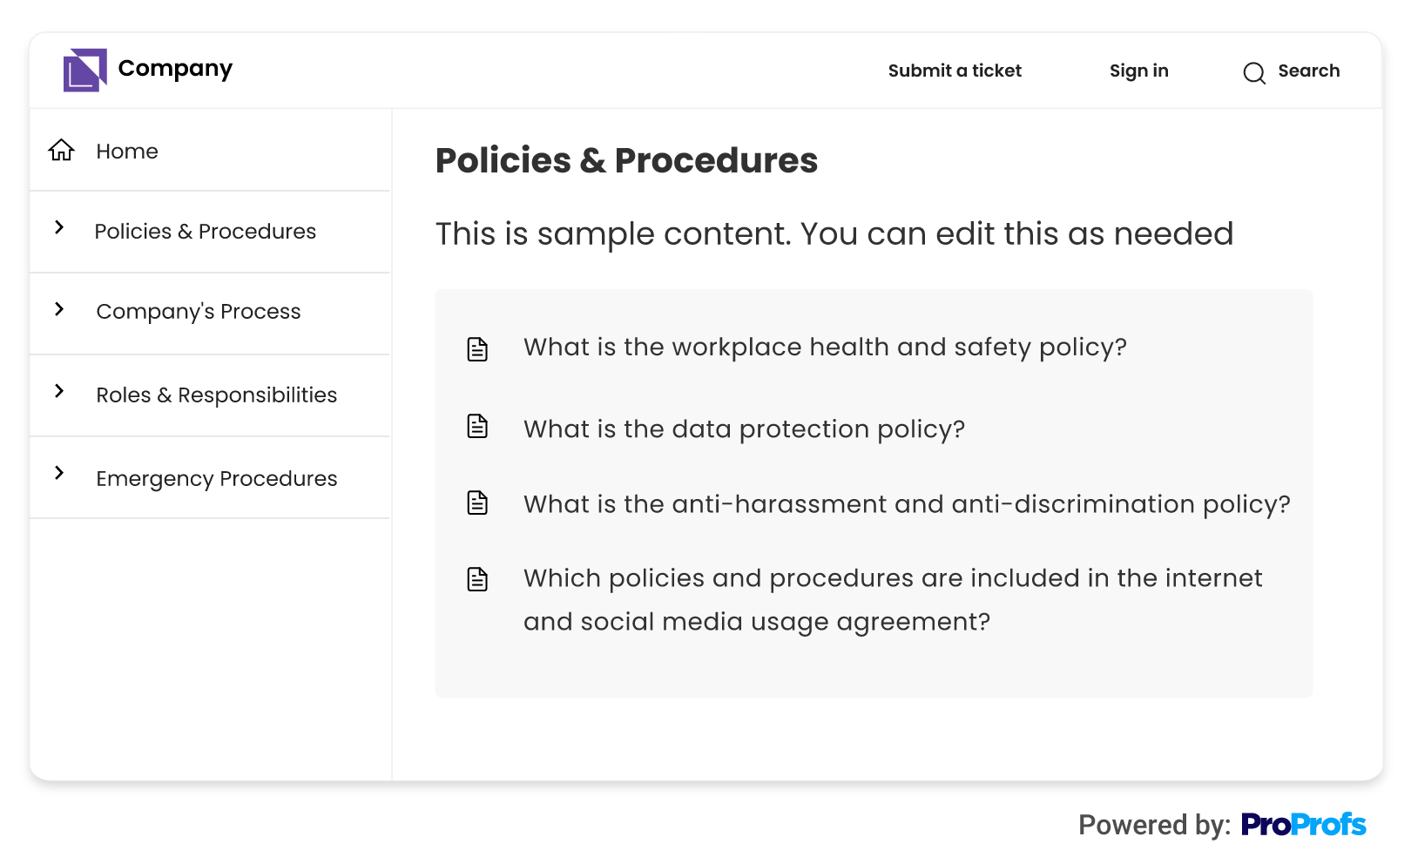Click the 'Policies & Procedures' page heading

[x=626, y=160]
